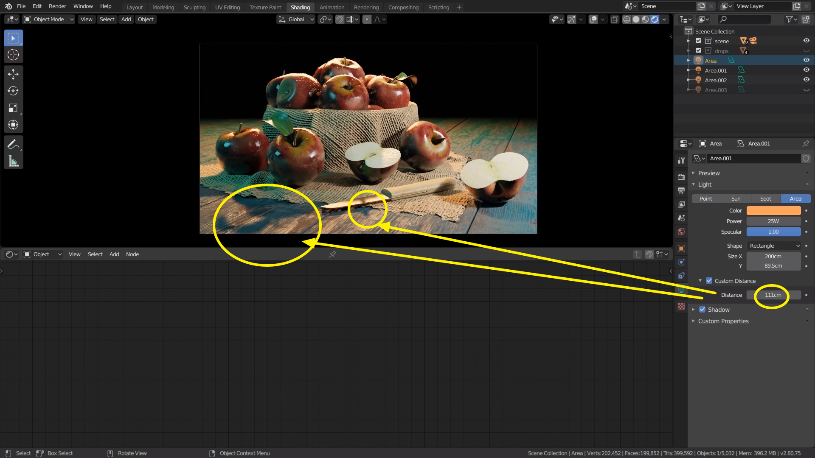Open the Render properties tab icon
Viewport: 815px width, 458px height.
[681, 177]
